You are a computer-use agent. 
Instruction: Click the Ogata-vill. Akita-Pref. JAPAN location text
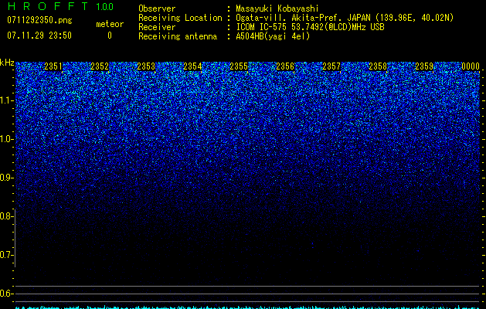point(345,18)
